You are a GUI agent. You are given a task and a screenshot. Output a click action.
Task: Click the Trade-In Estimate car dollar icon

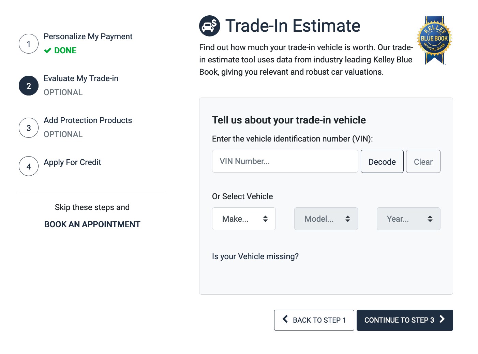(210, 26)
